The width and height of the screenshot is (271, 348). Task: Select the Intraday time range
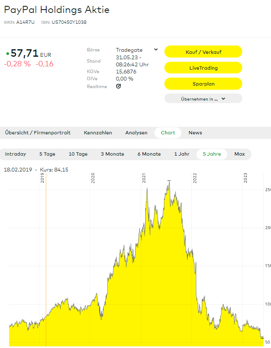pyautogui.click(x=15, y=154)
